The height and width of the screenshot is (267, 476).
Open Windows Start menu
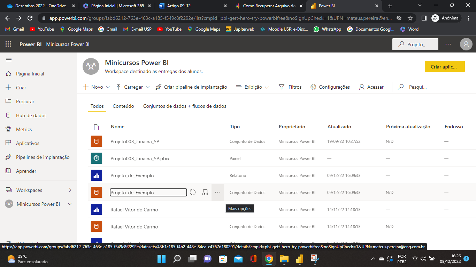click(x=162, y=259)
